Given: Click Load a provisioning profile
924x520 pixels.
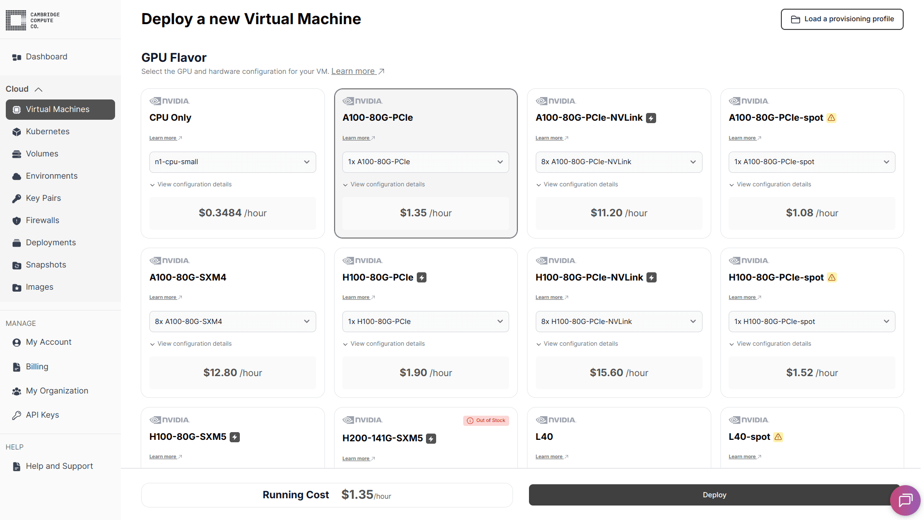Looking at the screenshot, I should click(x=842, y=19).
